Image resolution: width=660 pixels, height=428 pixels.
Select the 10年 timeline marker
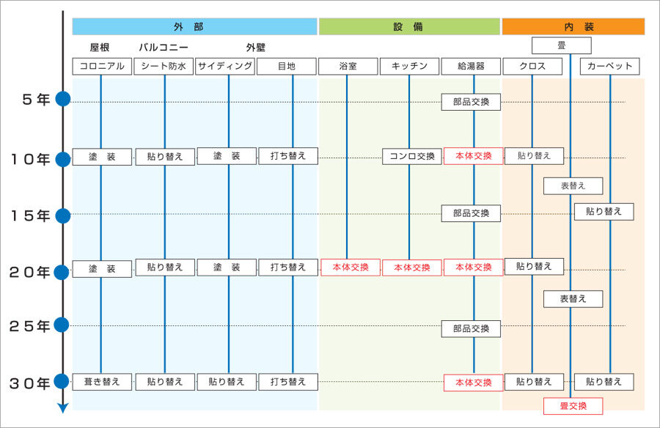(x=63, y=159)
